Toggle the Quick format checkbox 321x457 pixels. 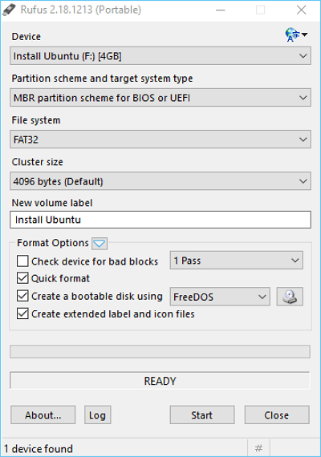[x=22, y=278]
